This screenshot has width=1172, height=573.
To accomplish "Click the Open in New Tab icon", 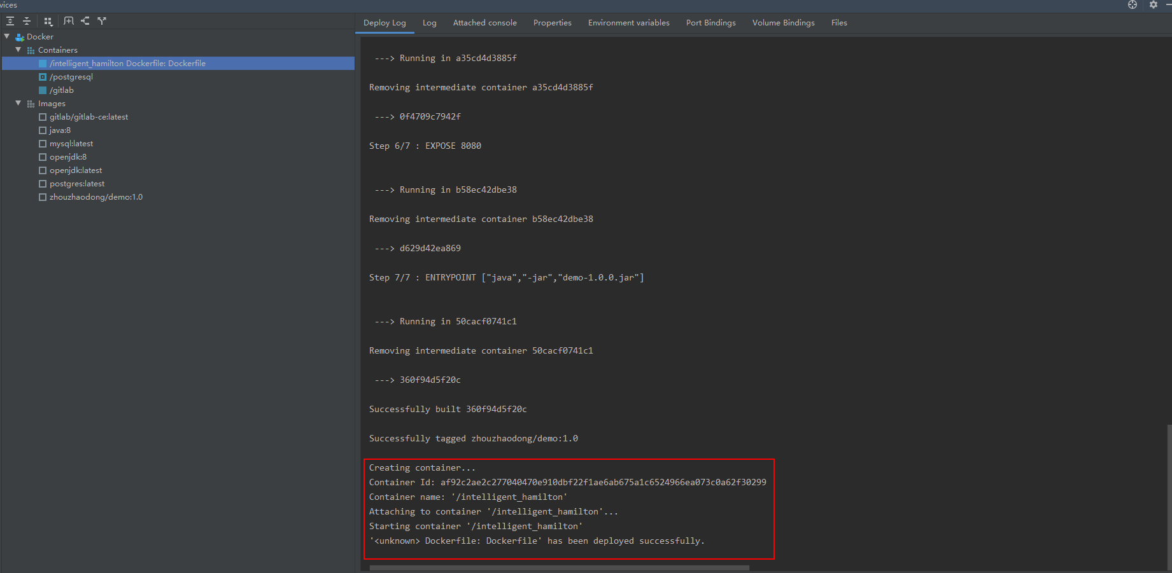I will click(69, 21).
